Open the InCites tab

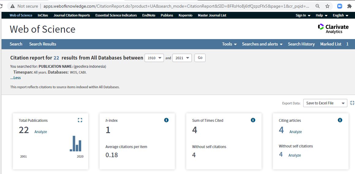click(x=43, y=15)
